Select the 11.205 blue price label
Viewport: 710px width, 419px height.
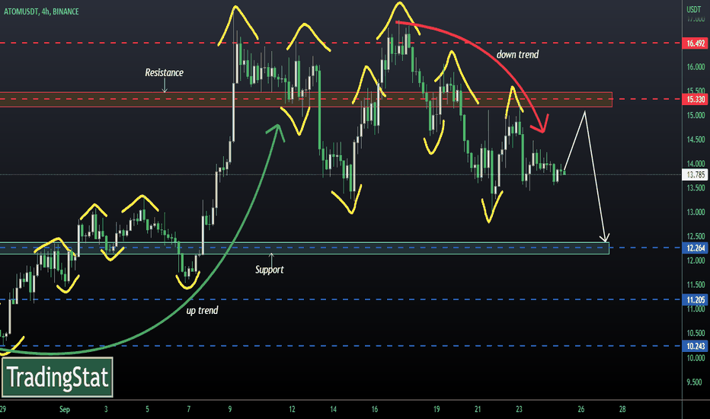(x=695, y=300)
